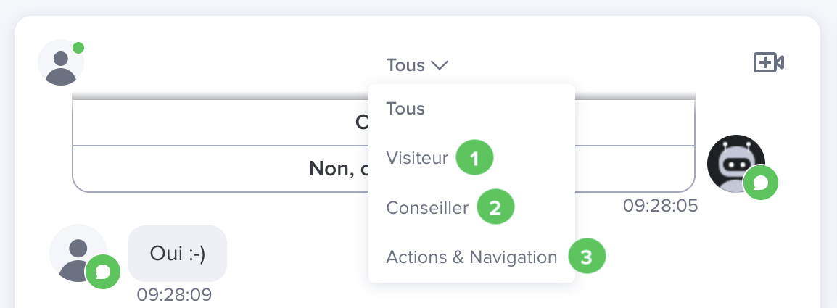This screenshot has width=837, height=308.
Task: Select Tous in the filter menu
Action: (x=405, y=109)
